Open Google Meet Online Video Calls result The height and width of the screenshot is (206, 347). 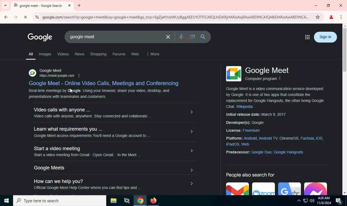[x=104, y=83]
